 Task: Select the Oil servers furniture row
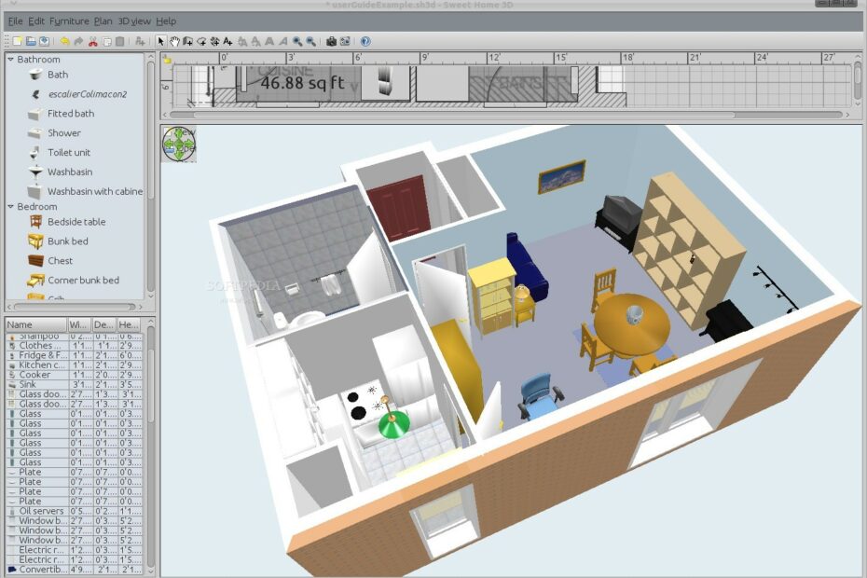pos(74,511)
